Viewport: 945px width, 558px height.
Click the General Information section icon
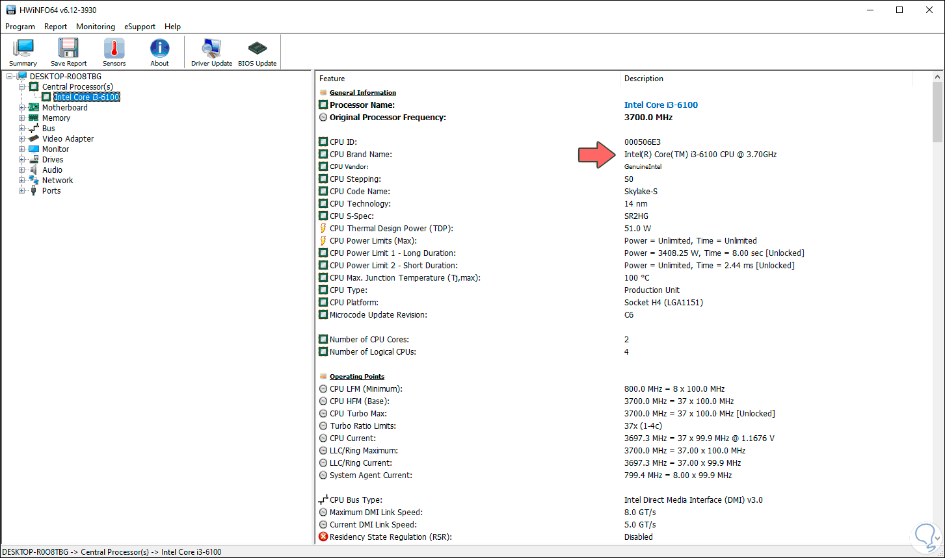(x=323, y=93)
